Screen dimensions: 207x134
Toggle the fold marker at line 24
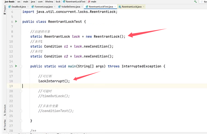21,111
